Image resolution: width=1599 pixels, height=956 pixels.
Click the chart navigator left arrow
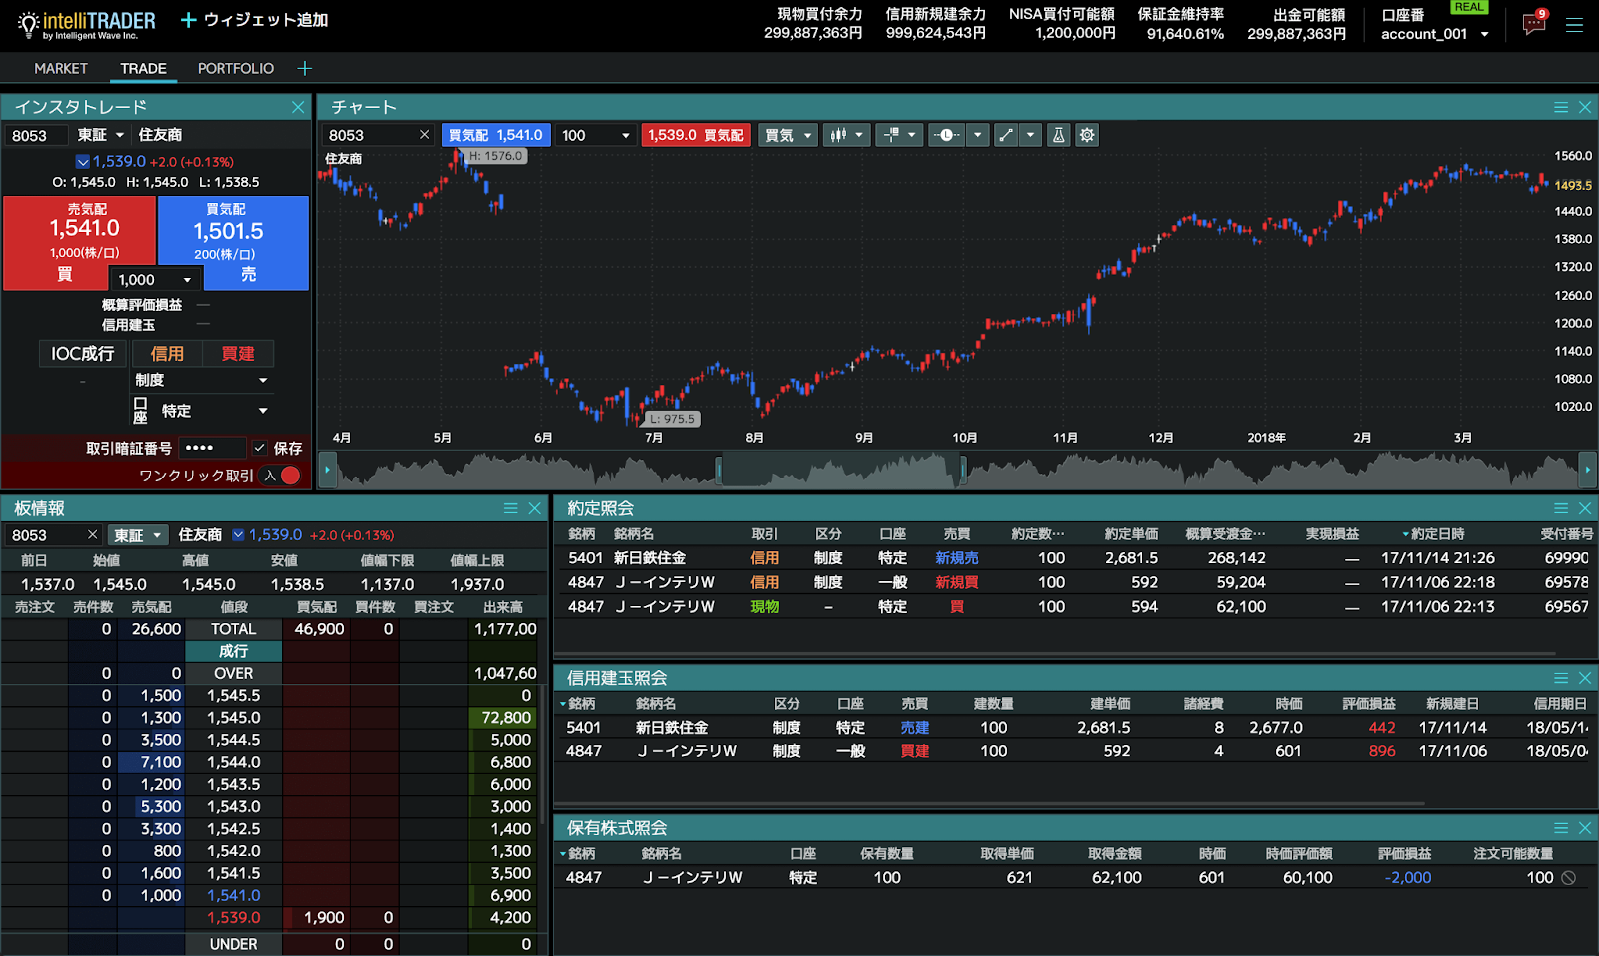coord(326,469)
